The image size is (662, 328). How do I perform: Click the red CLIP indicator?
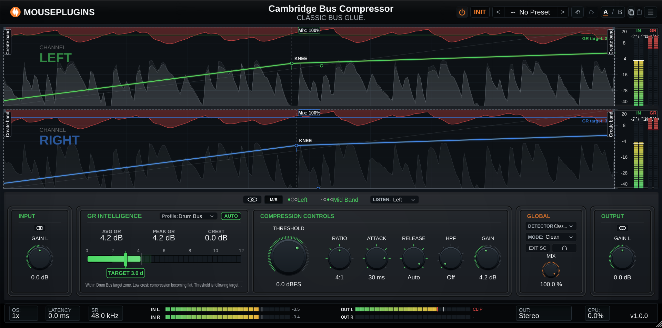tap(478, 309)
